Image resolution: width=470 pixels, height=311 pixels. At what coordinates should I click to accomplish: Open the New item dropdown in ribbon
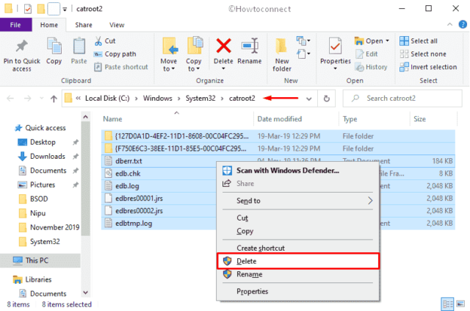(303, 40)
